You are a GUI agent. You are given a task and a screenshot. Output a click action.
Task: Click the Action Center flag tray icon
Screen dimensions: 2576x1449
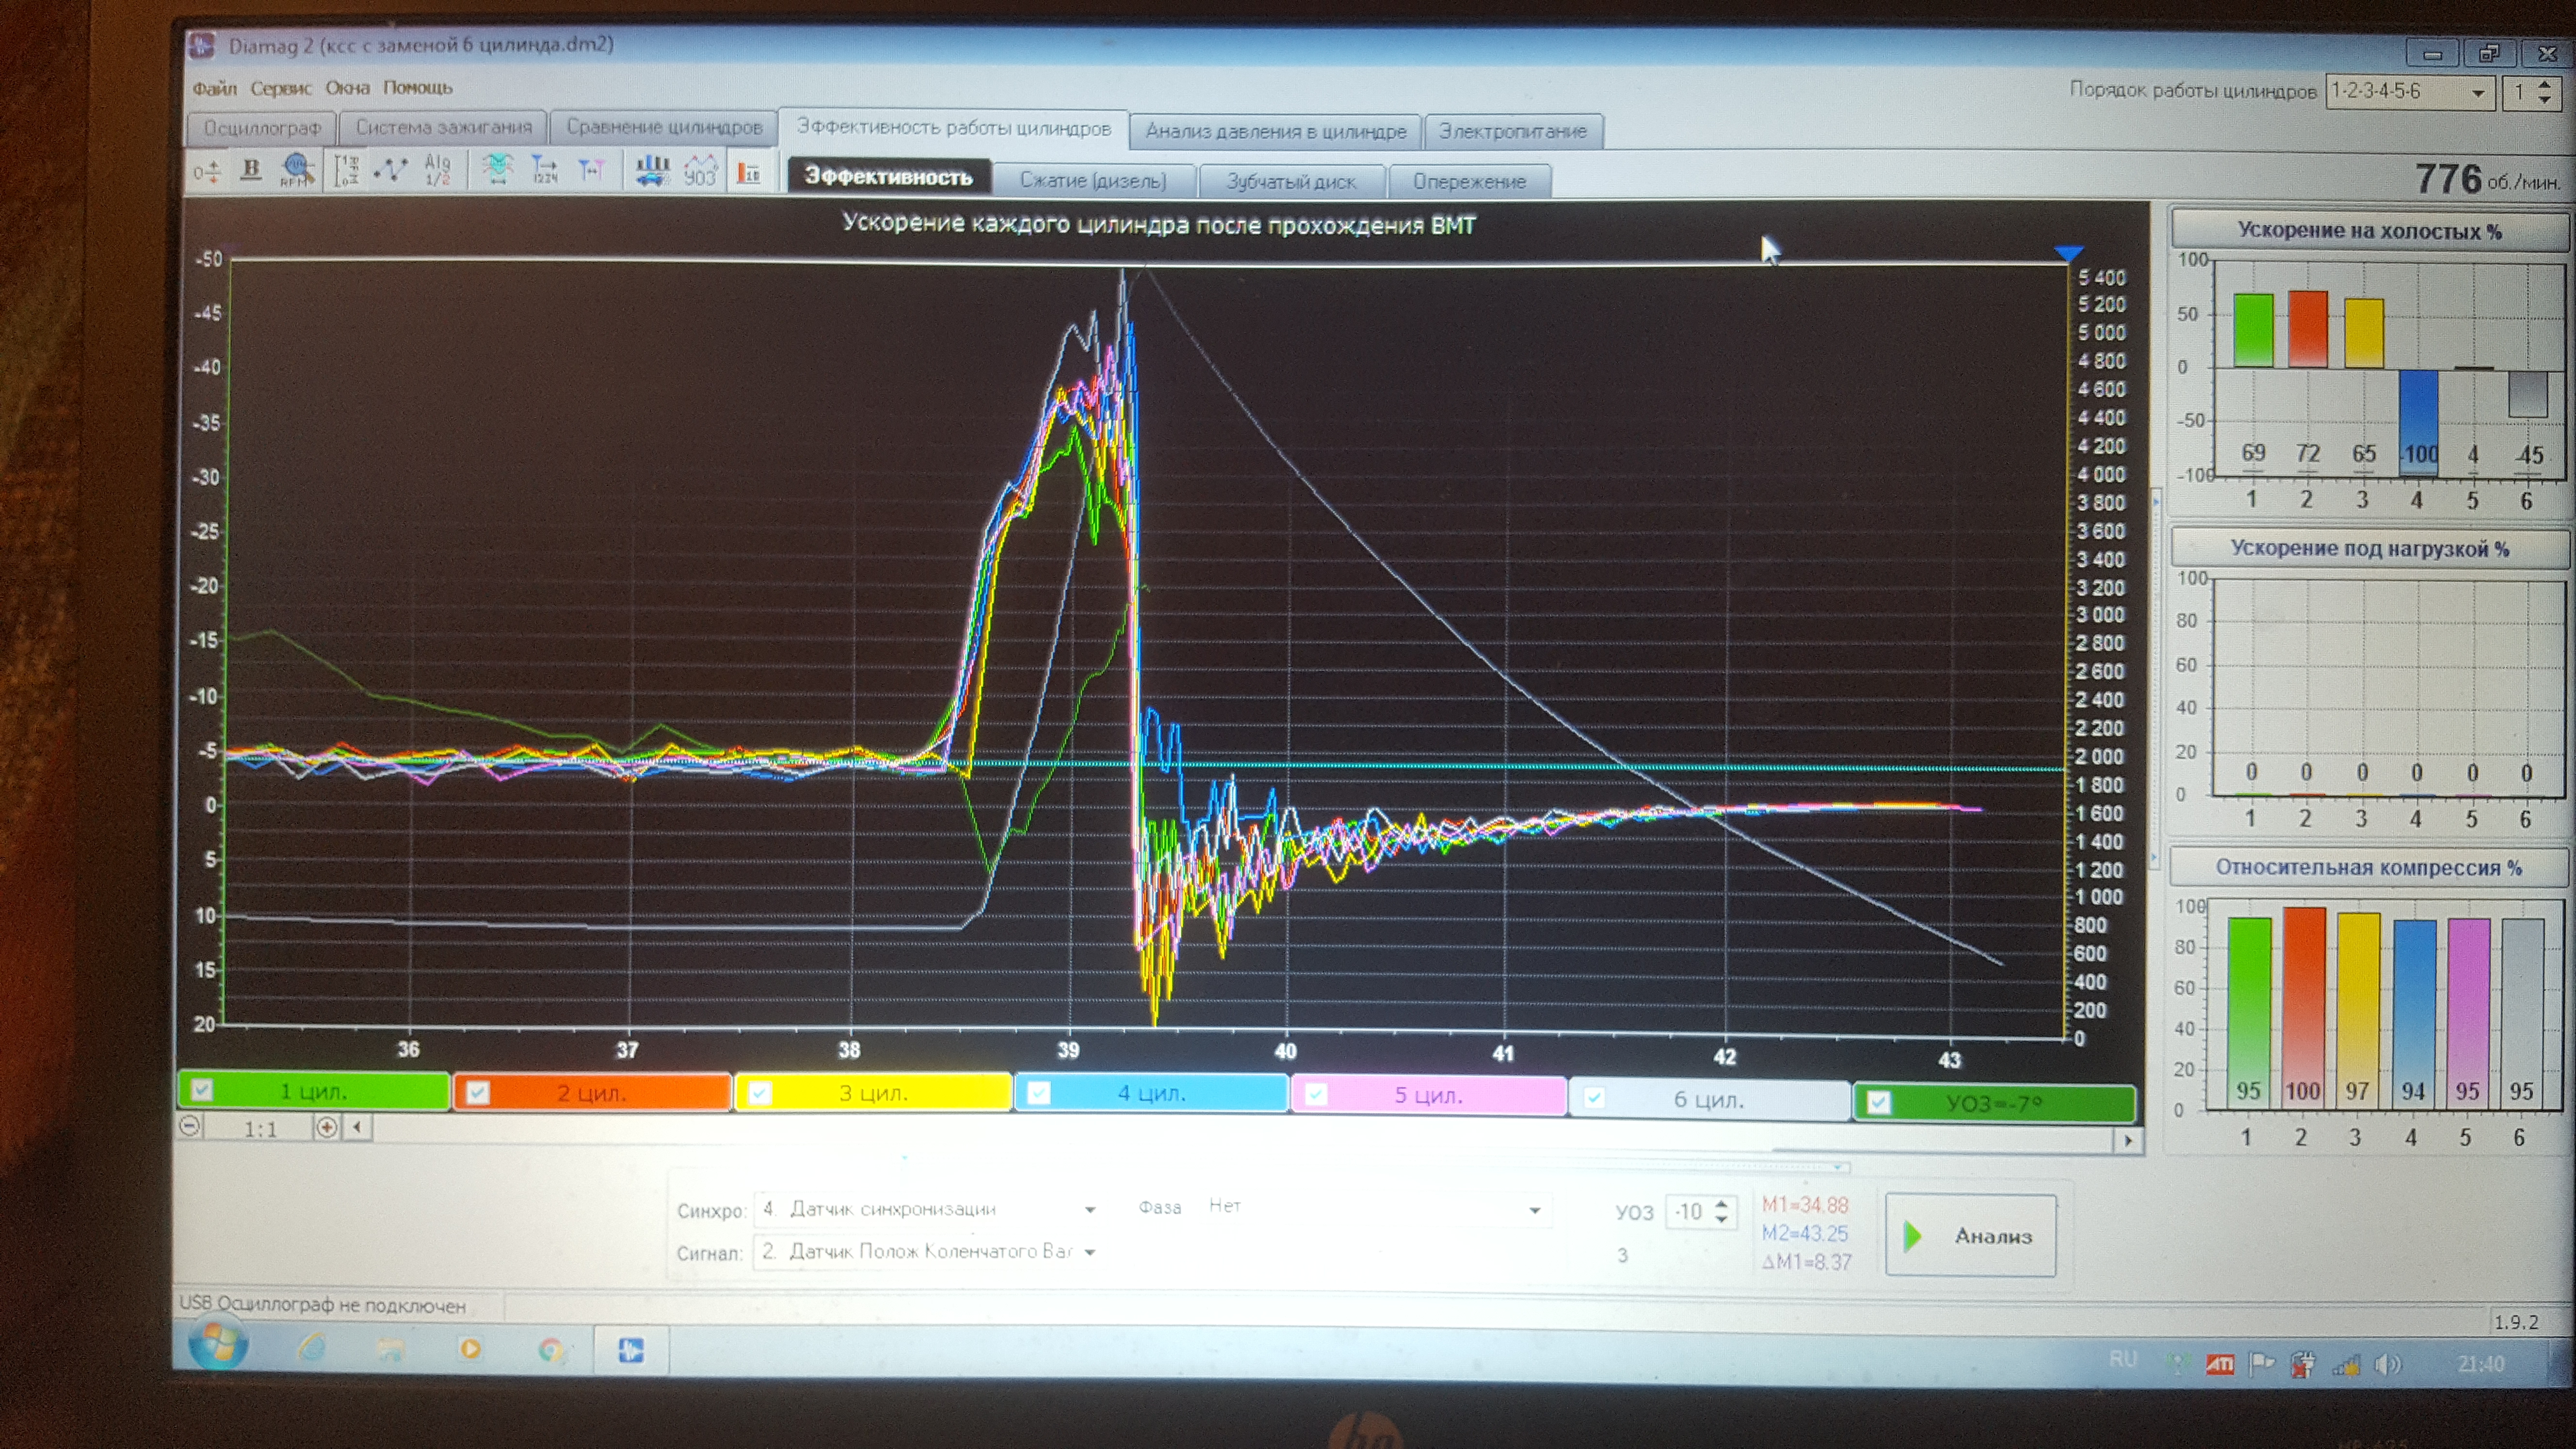tap(2261, 1363)
